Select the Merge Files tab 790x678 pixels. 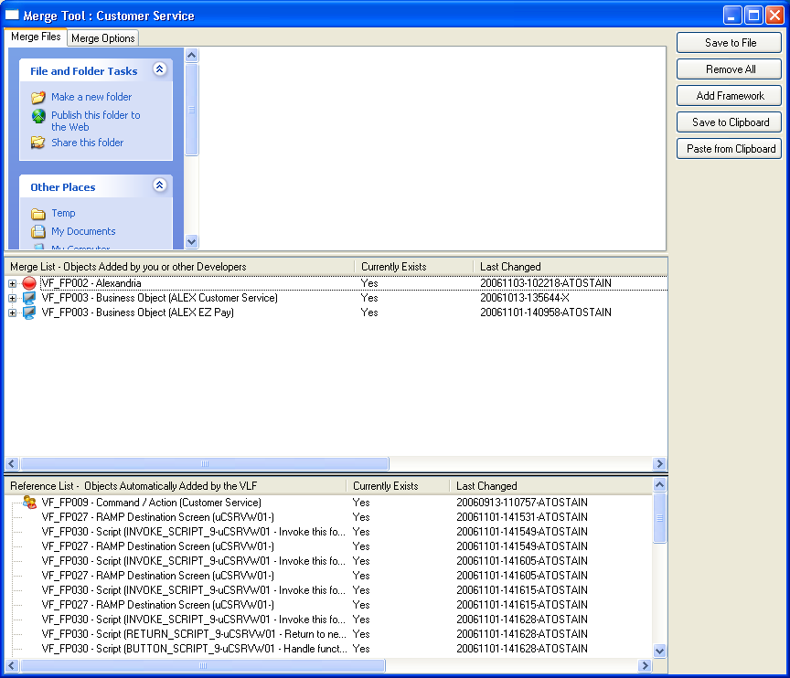36,37
